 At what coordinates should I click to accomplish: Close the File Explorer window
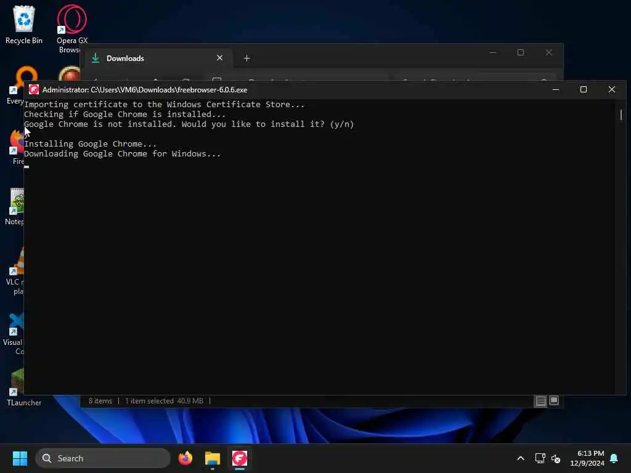coord(549,52)
